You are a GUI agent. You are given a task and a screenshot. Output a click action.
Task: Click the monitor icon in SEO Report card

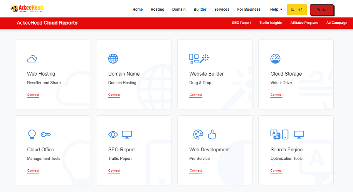tap(127, 134)
